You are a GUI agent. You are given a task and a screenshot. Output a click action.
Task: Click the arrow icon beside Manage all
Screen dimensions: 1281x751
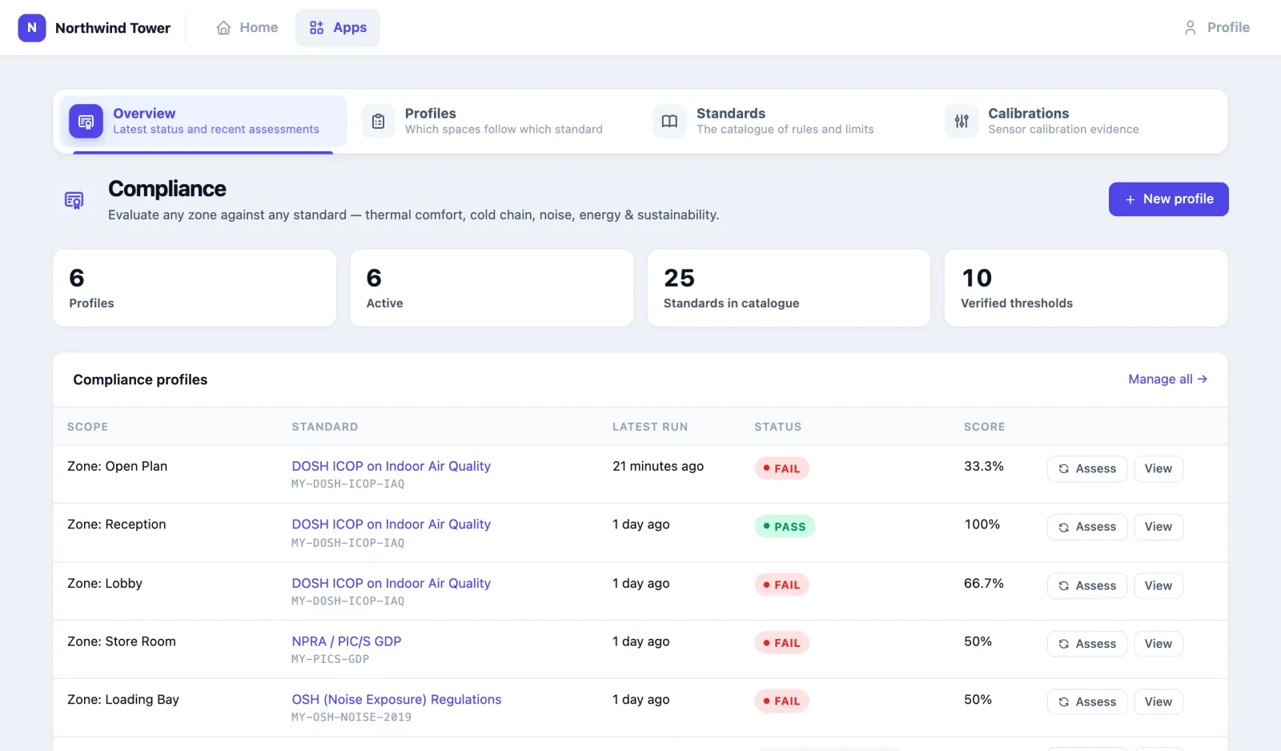(x=1203, y=379)
